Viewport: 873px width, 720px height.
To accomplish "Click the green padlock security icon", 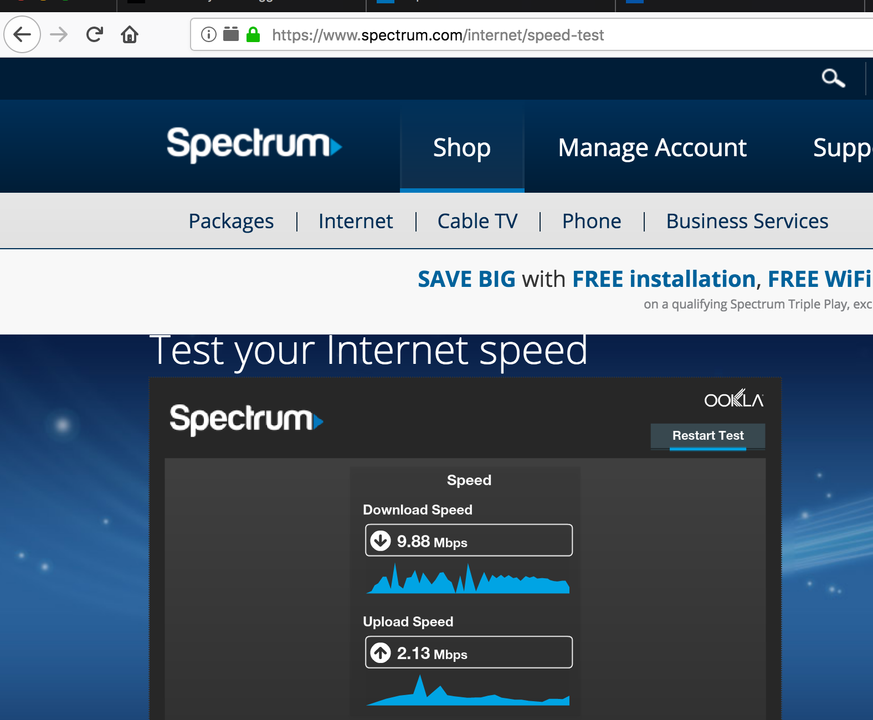I will pyautogui.click(x=253, y=35).
